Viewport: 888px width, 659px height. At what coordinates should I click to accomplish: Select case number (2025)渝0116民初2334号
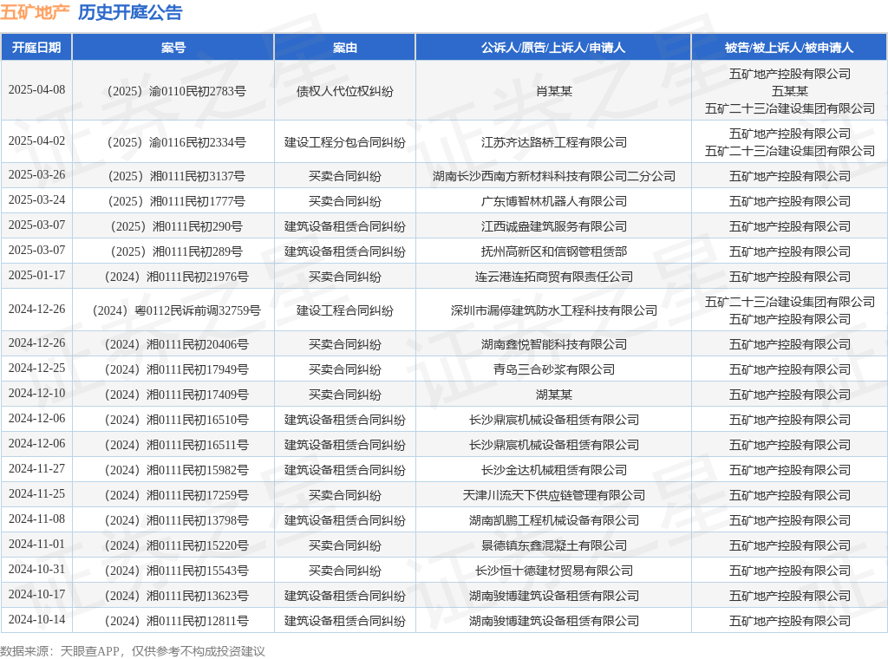(x=177, y=142)
